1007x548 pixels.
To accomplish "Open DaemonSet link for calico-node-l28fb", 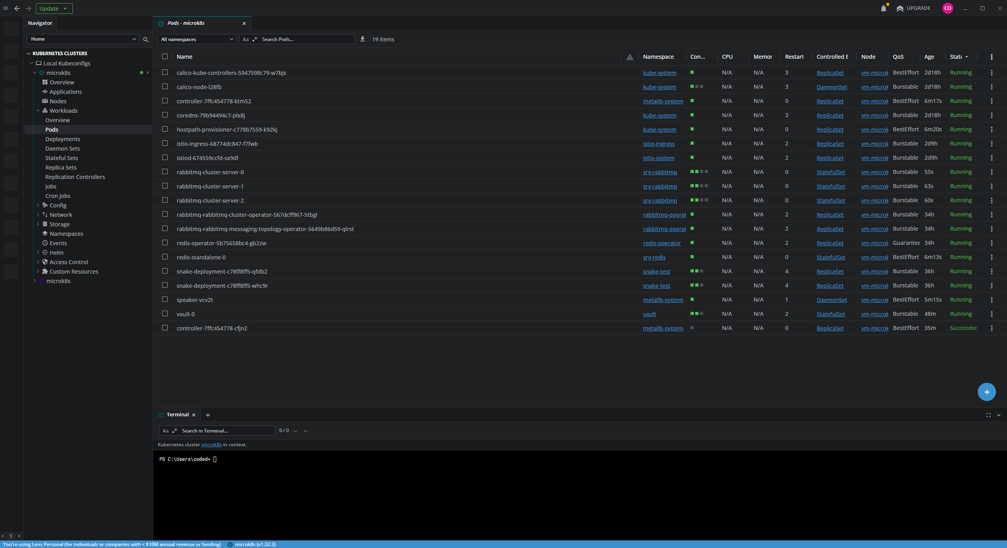I will coord(832,87).
